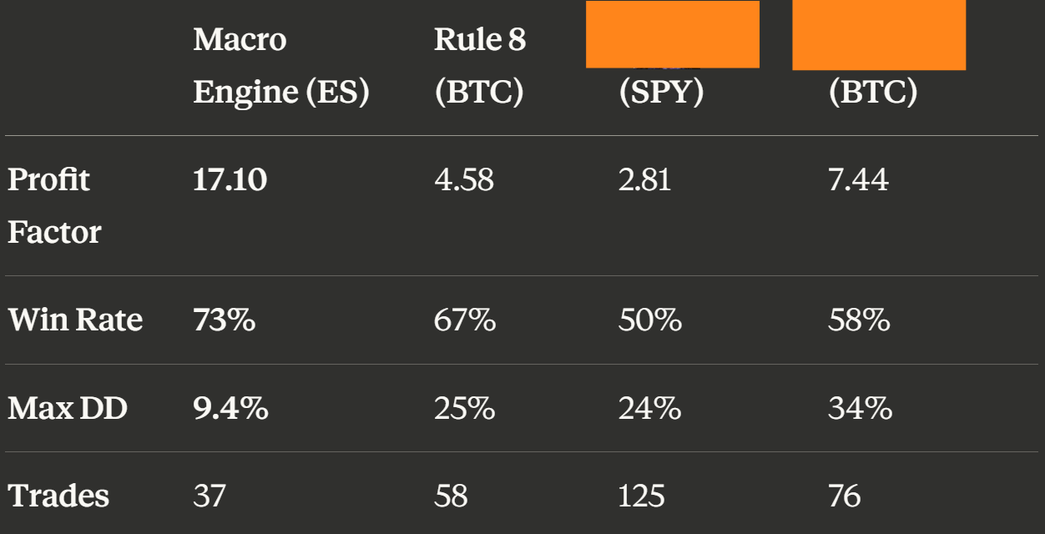Click the orange block above (SPY)
This screenshot has width=1045, height=534.
[x=672, y=34]
